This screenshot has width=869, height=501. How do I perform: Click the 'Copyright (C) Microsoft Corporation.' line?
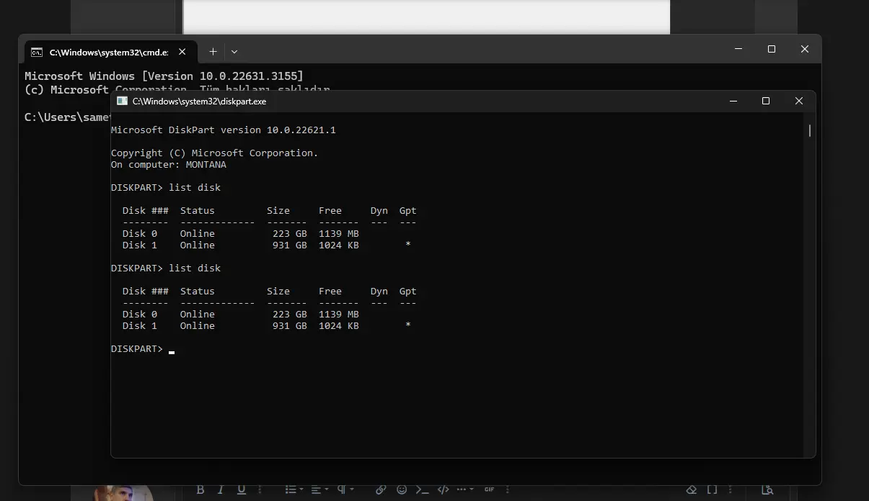[214, 153]
